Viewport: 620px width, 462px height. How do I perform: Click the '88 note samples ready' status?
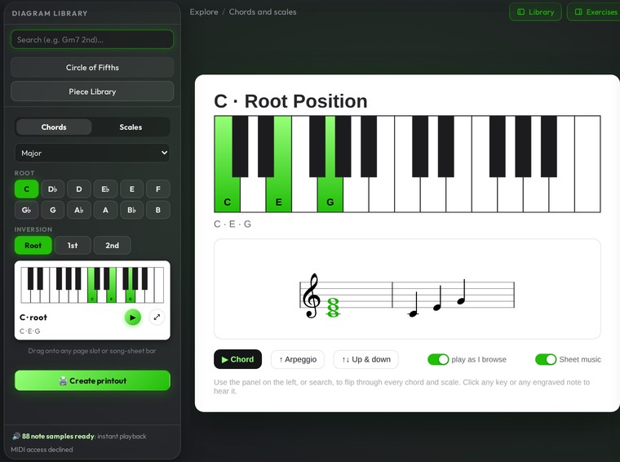58,437
